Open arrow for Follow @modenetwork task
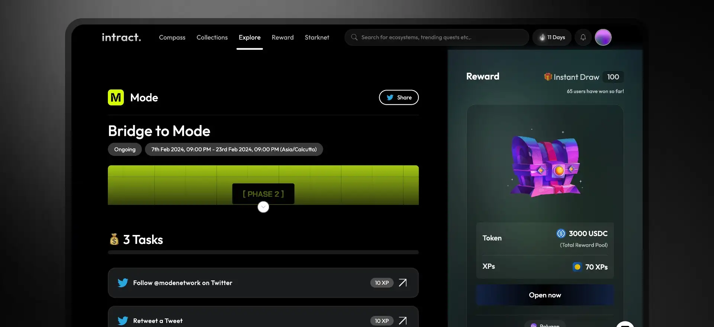Screen dimensions: 714x327 pyautogui.click(x=402, y=283)
